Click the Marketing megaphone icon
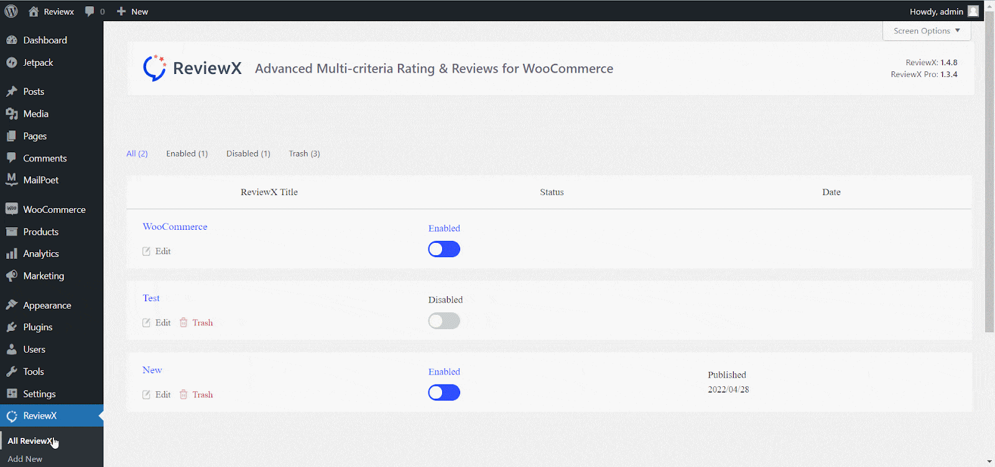The height and width of the screenshot is (467, 995). pos(11,276)
